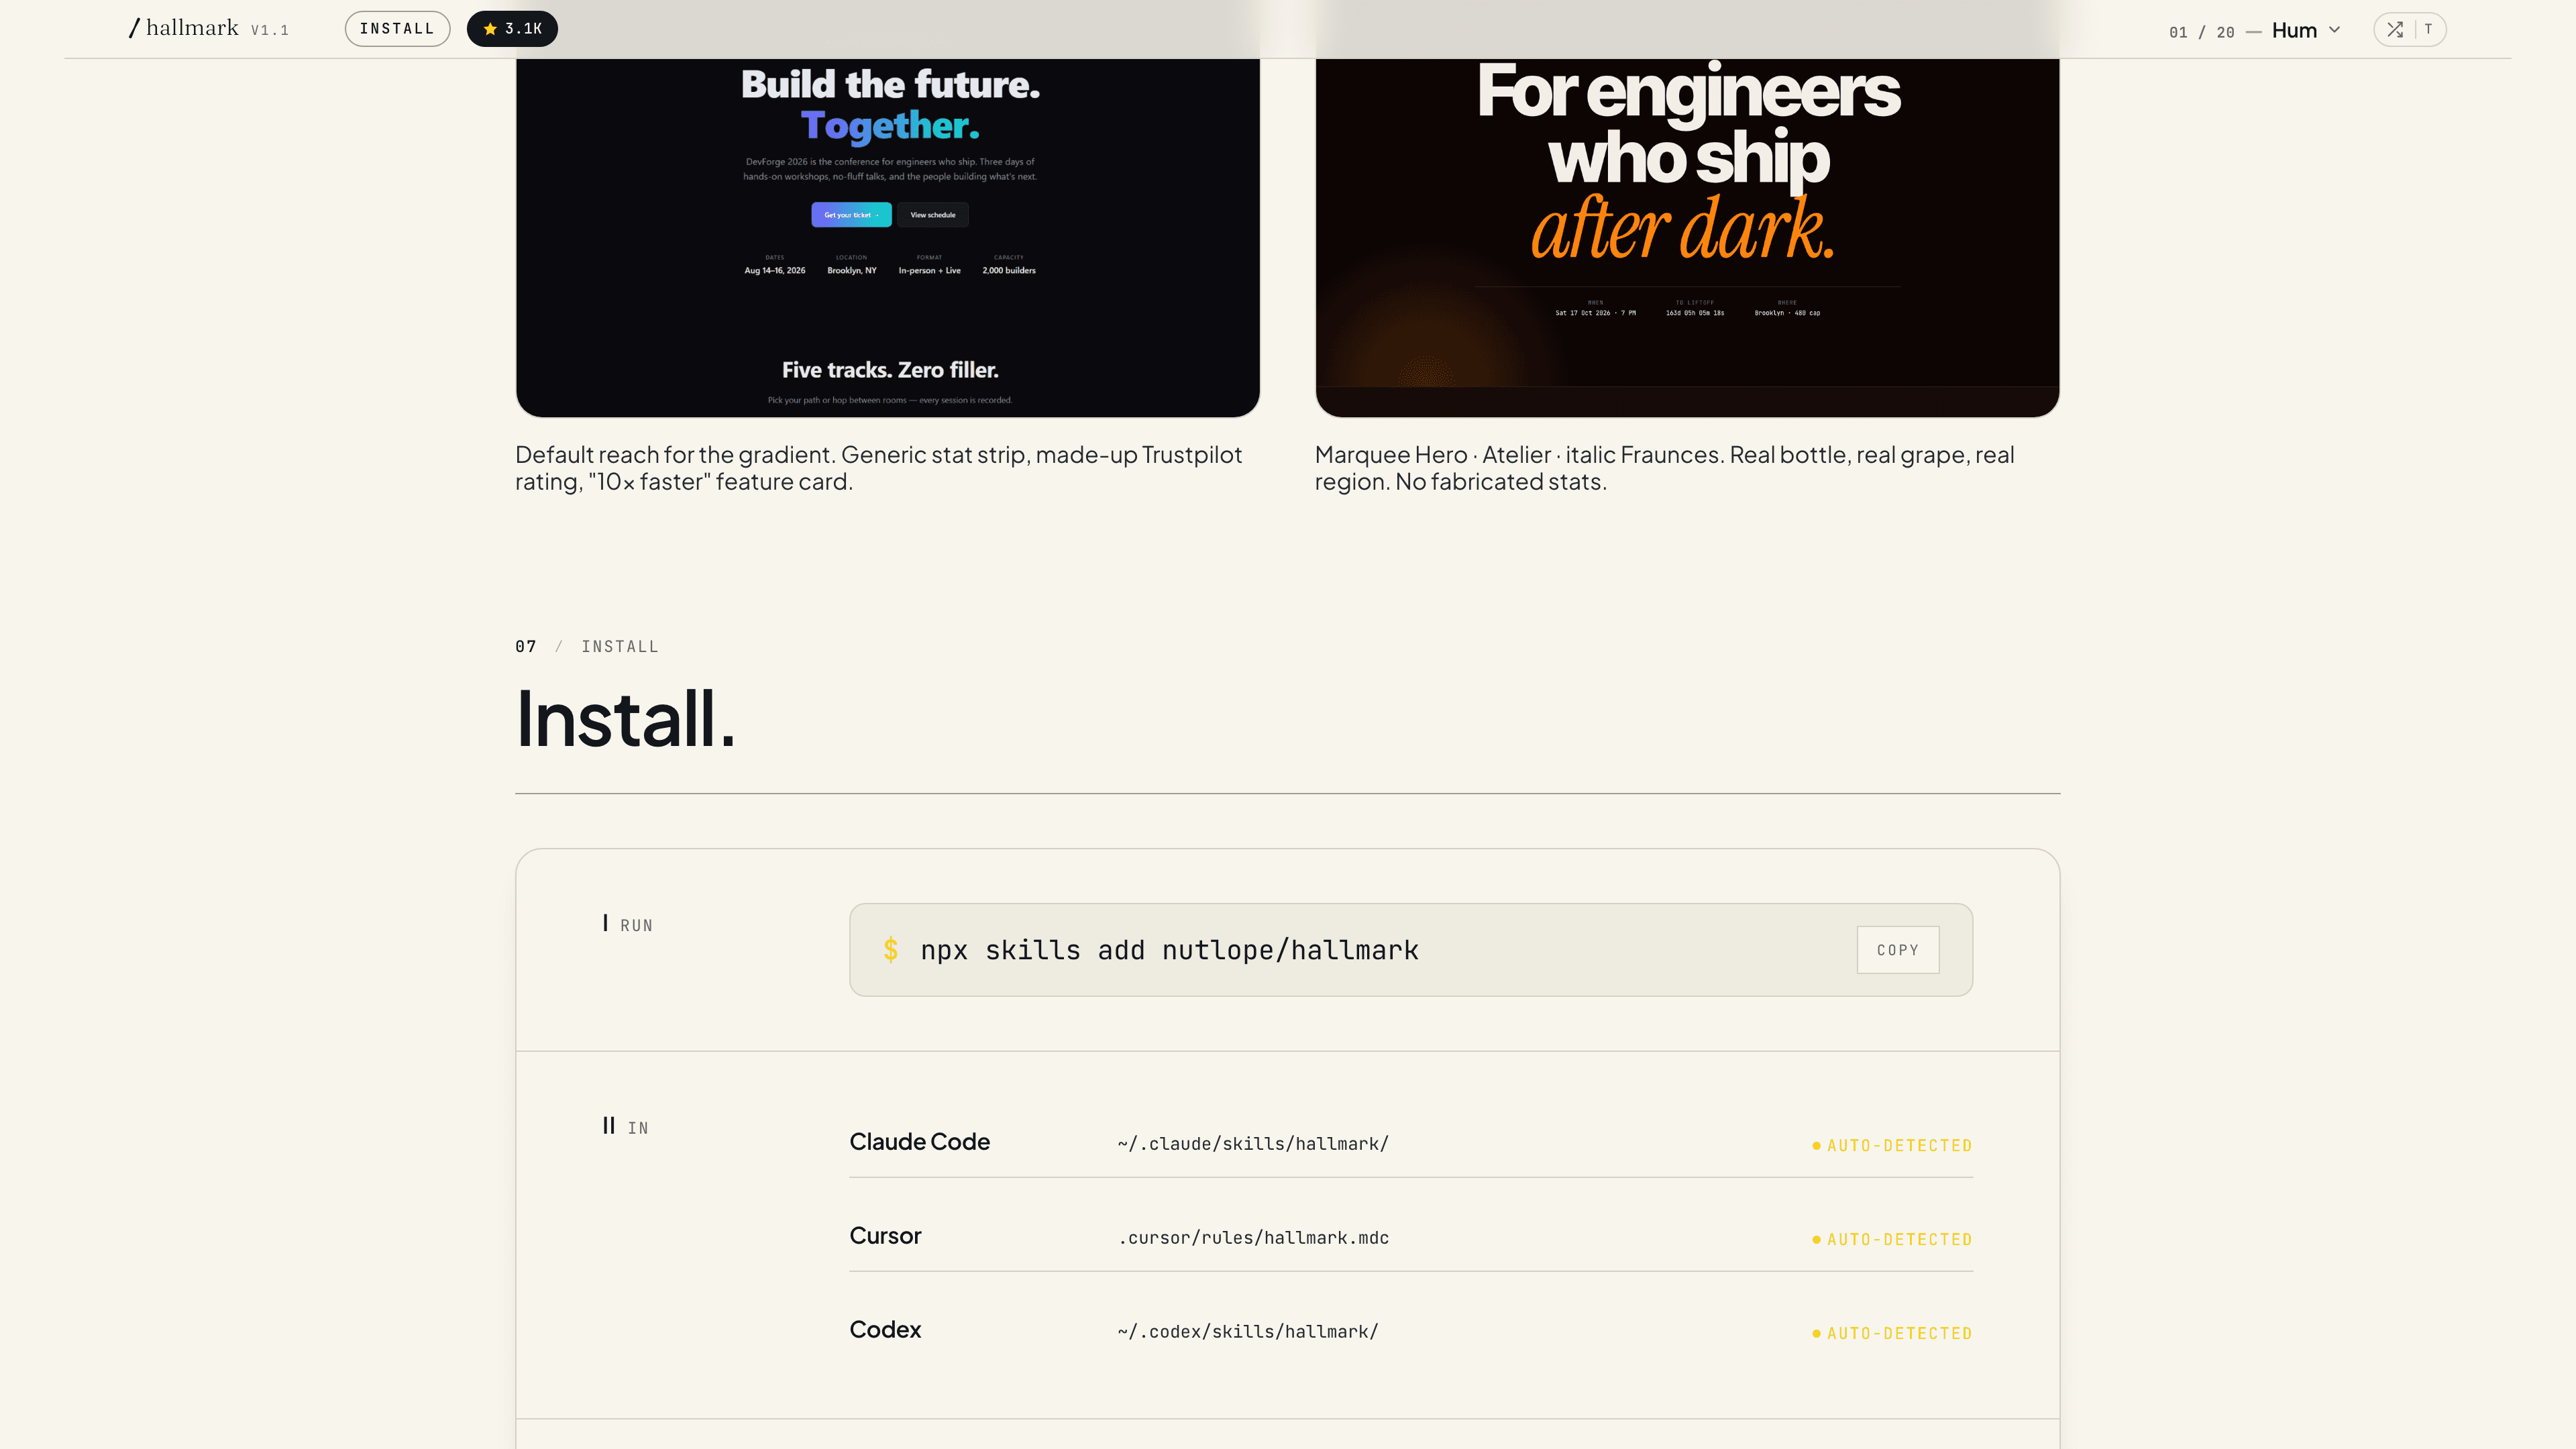Click the Codex row label
2576x1449 pixels.
[x=885, y=1330]
